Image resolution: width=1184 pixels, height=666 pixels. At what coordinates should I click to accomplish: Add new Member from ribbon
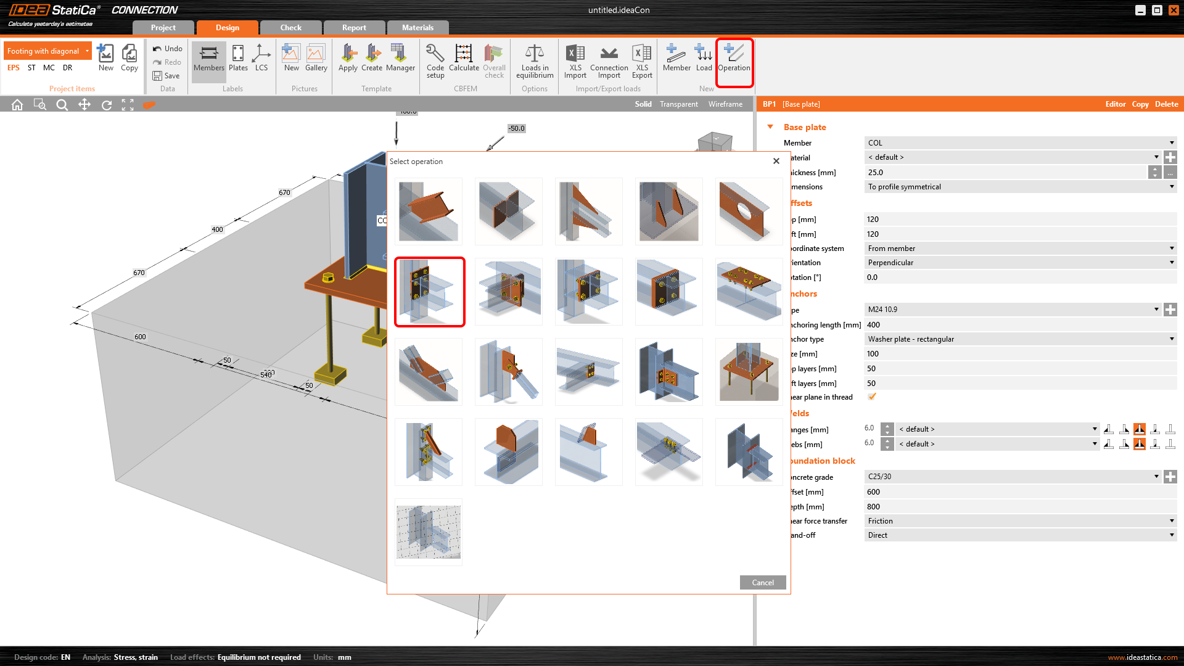(x=676, y=59)
